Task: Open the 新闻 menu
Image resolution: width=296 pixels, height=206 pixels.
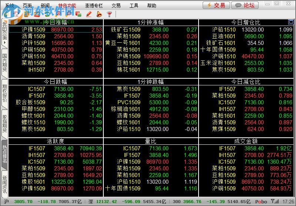Action: [x=45, y=6]
